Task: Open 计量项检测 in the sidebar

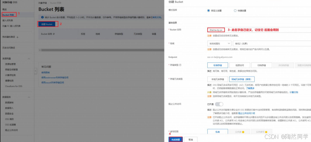Action: pyautogui.click(x=11, y=75)
